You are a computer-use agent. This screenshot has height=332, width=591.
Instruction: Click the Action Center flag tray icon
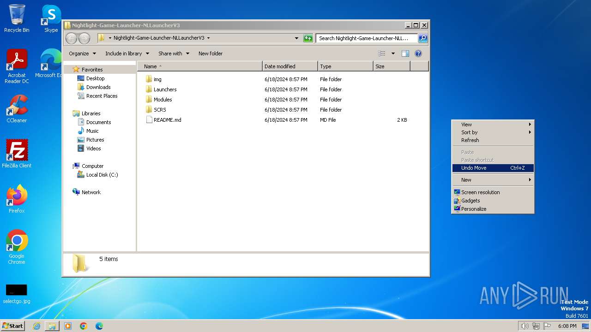[547, 326]
